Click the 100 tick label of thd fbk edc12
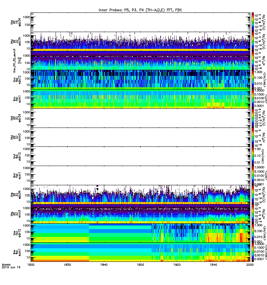 pos(27,155)
